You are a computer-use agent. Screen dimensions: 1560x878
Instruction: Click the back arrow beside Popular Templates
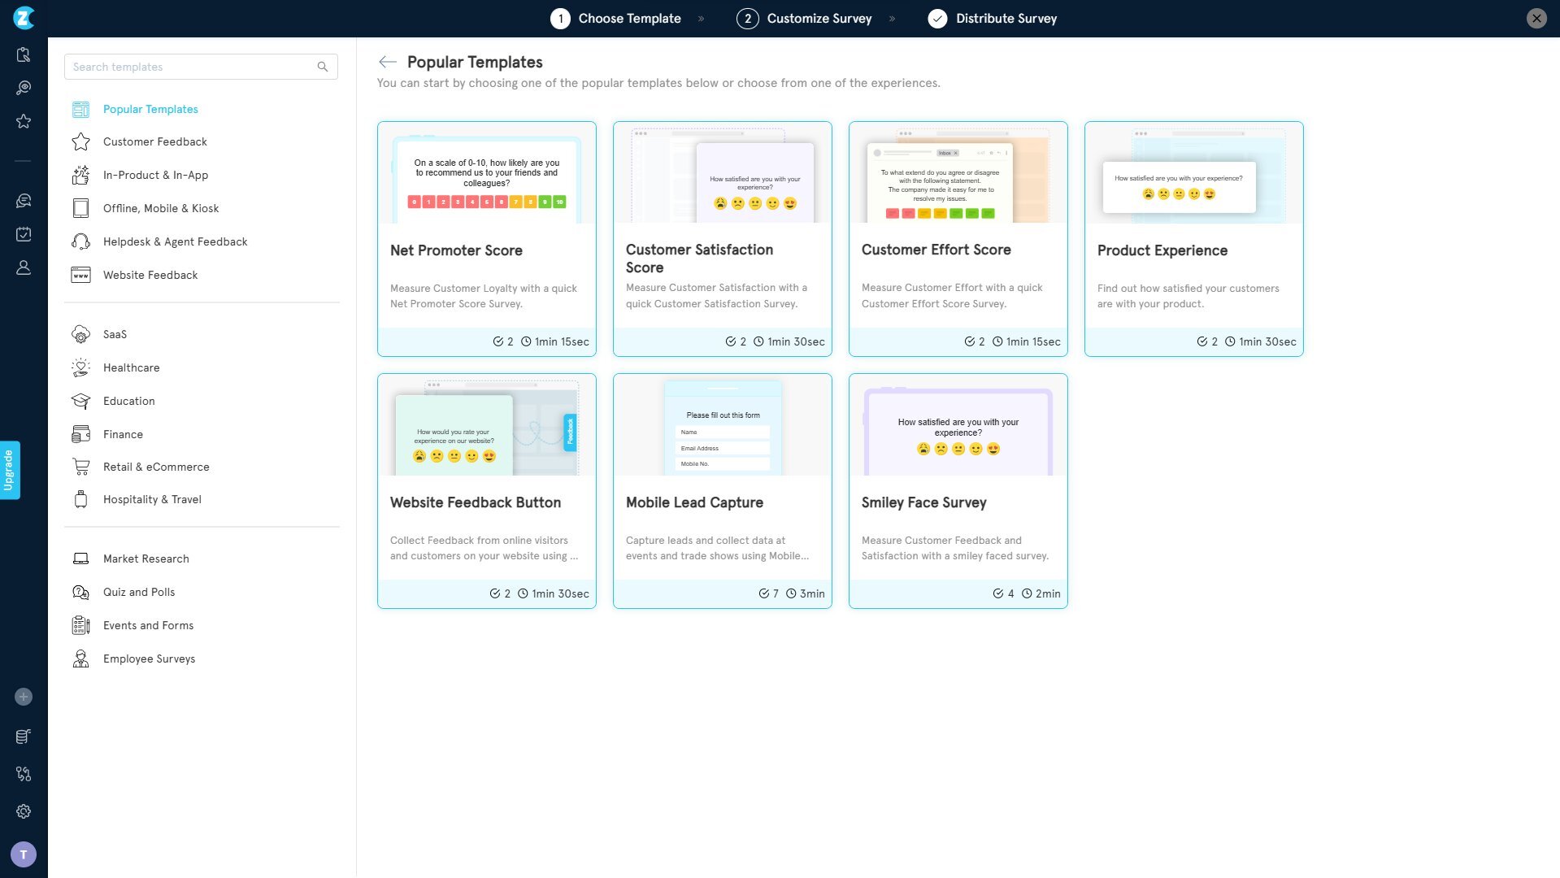[x=388, y=62]
